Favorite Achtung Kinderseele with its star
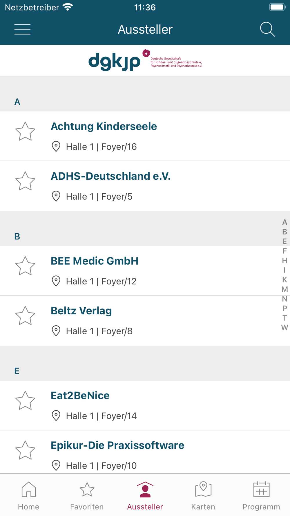The image size is (290, 516). [25, 131]
